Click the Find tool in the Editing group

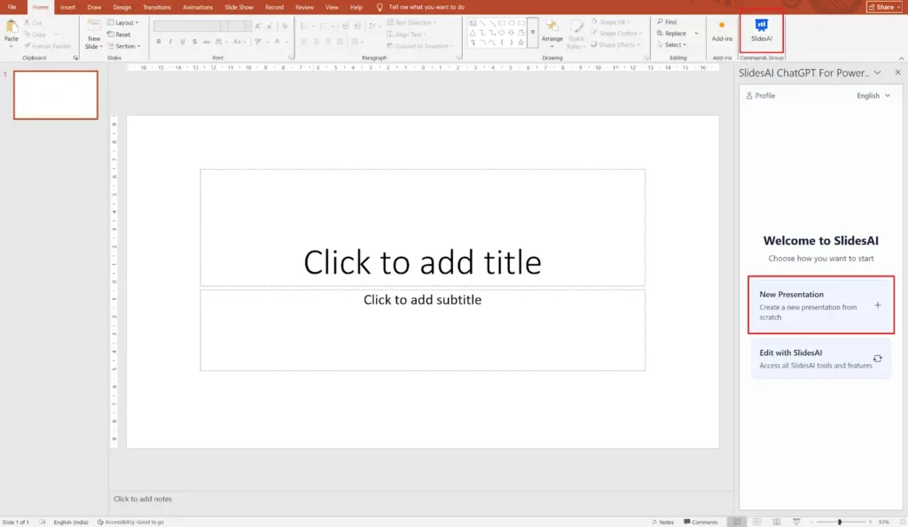tap(666, 22)
